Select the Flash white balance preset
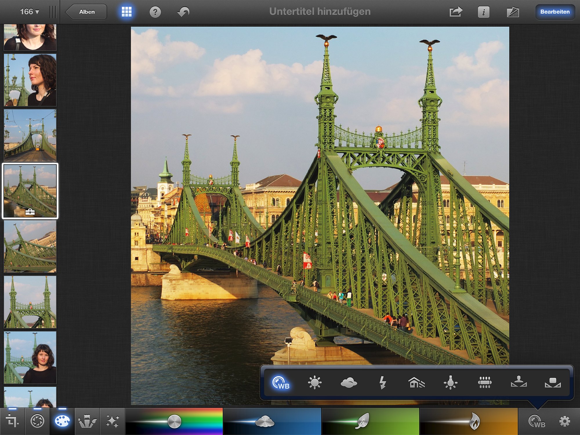Screen dimensions: 580x435 tap(383, 383)
